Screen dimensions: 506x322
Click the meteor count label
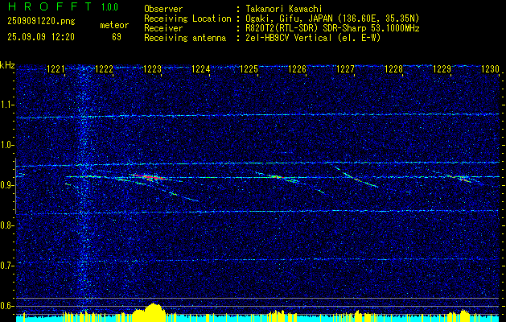click(x=114, y=25)
